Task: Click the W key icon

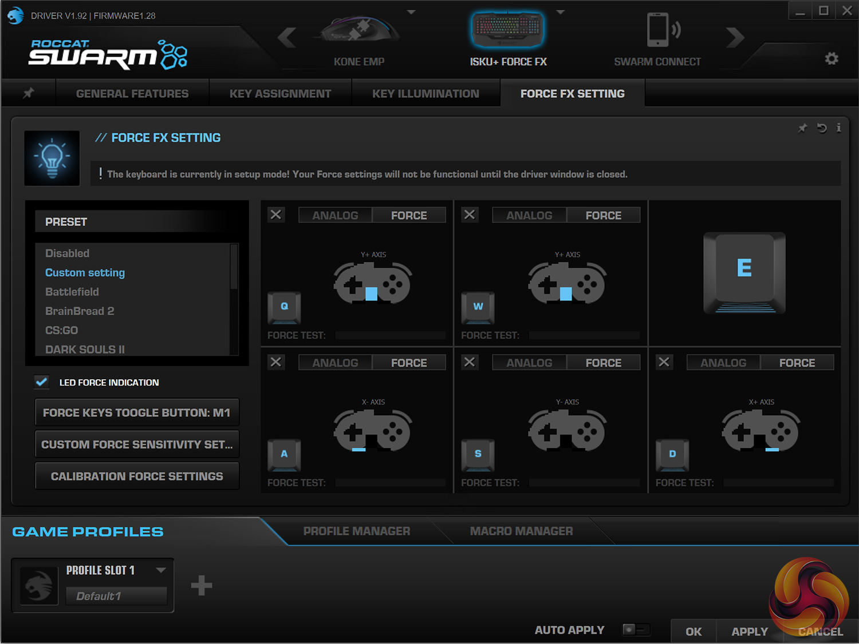Action: coord(478,308)
